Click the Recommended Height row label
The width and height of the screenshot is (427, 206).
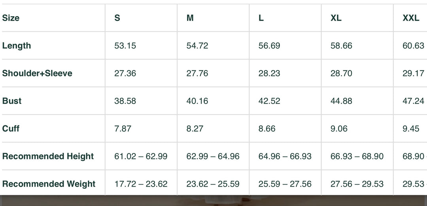(x=48, y=157)
